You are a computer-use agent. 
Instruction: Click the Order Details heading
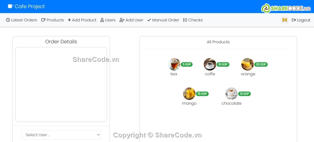tap(61, 42)
